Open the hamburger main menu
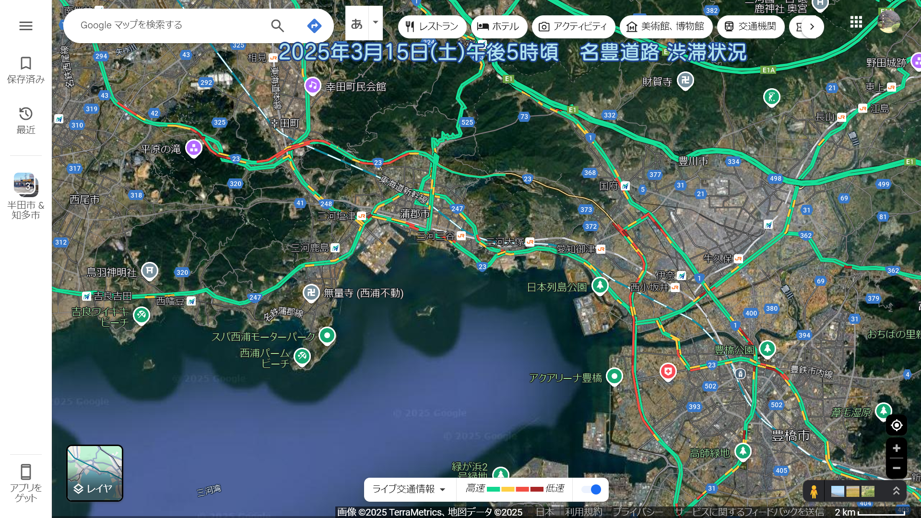 click(x=26, y=26)
